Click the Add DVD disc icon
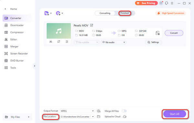 58,13
